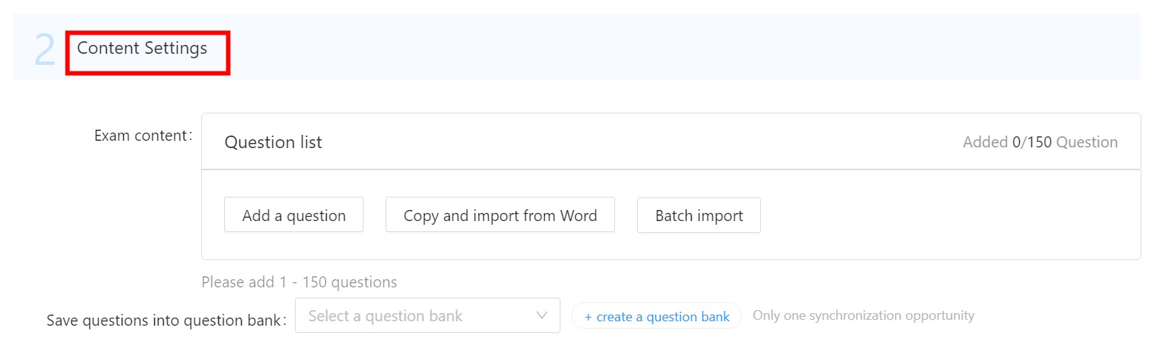The height and width of the screenshot is (364, 1154).
Task: Select the Content Settings section heading
Action: (142, 49)
